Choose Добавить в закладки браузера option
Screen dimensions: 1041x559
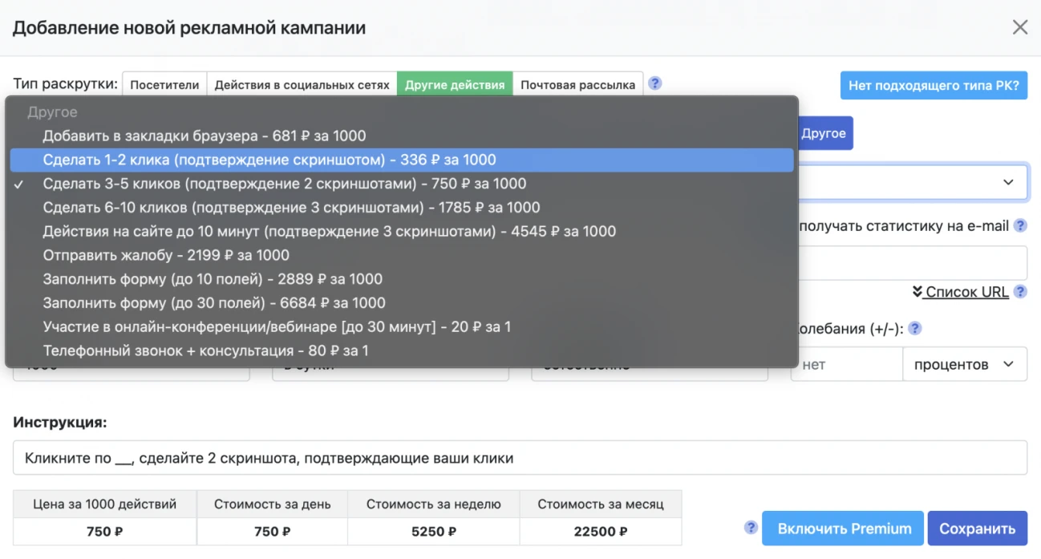click(205, 136)
